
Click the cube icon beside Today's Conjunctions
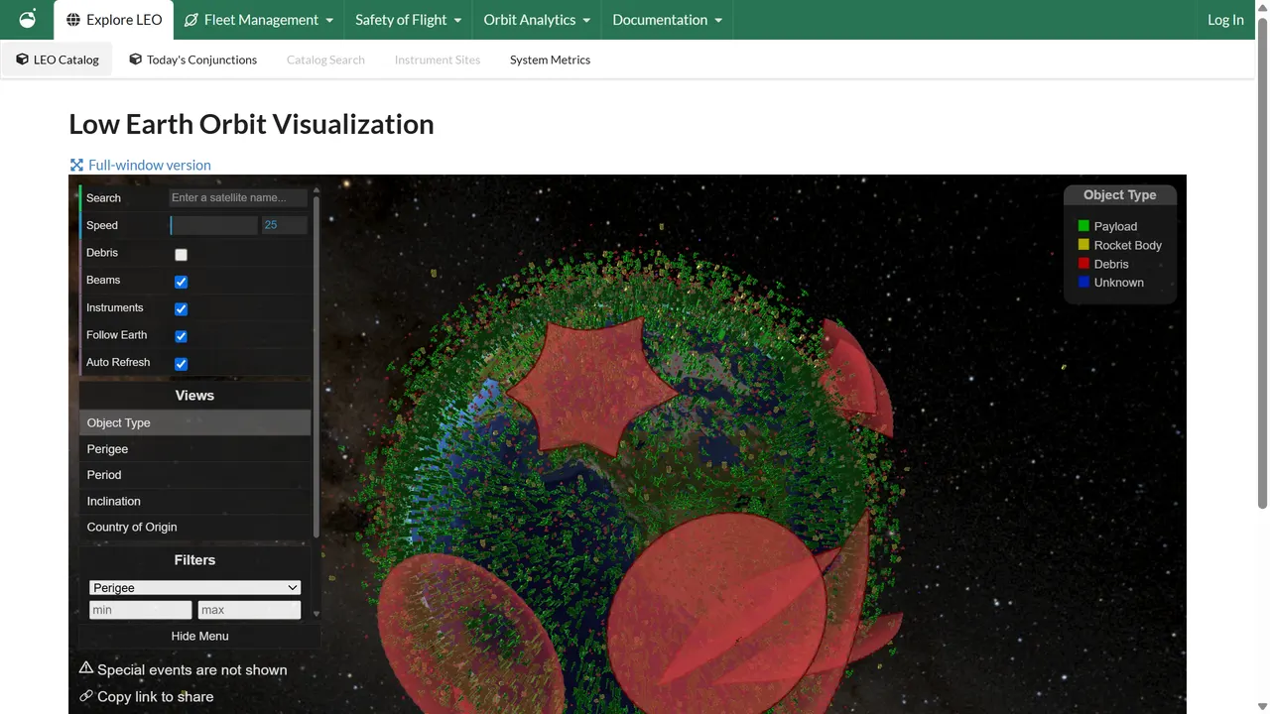[x=135, y=59]
